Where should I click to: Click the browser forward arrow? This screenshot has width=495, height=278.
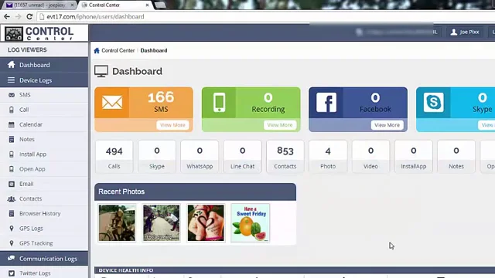[18, 17]
